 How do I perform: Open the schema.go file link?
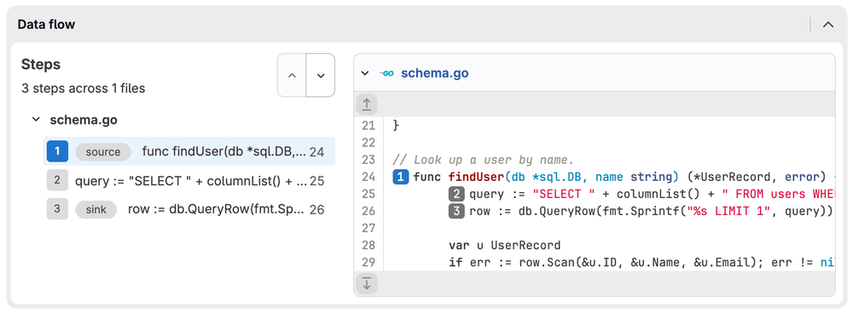(x=435, y=73)
